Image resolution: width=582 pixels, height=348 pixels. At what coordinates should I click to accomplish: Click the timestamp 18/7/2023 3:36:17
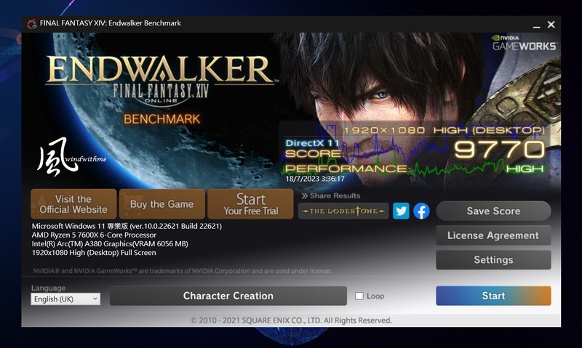315,179
